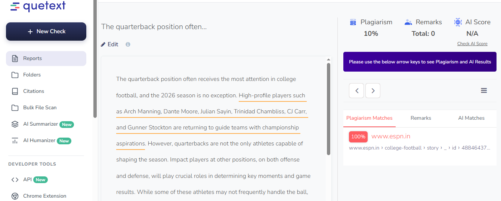Select Bulk File Scan folder icon
This screenshot has width=501, height=201.
point(15,108)
